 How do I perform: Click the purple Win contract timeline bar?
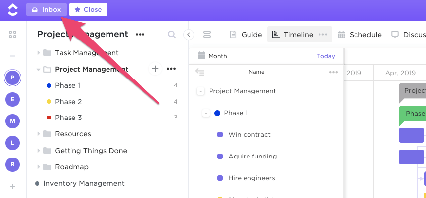[x=411, y=135]
